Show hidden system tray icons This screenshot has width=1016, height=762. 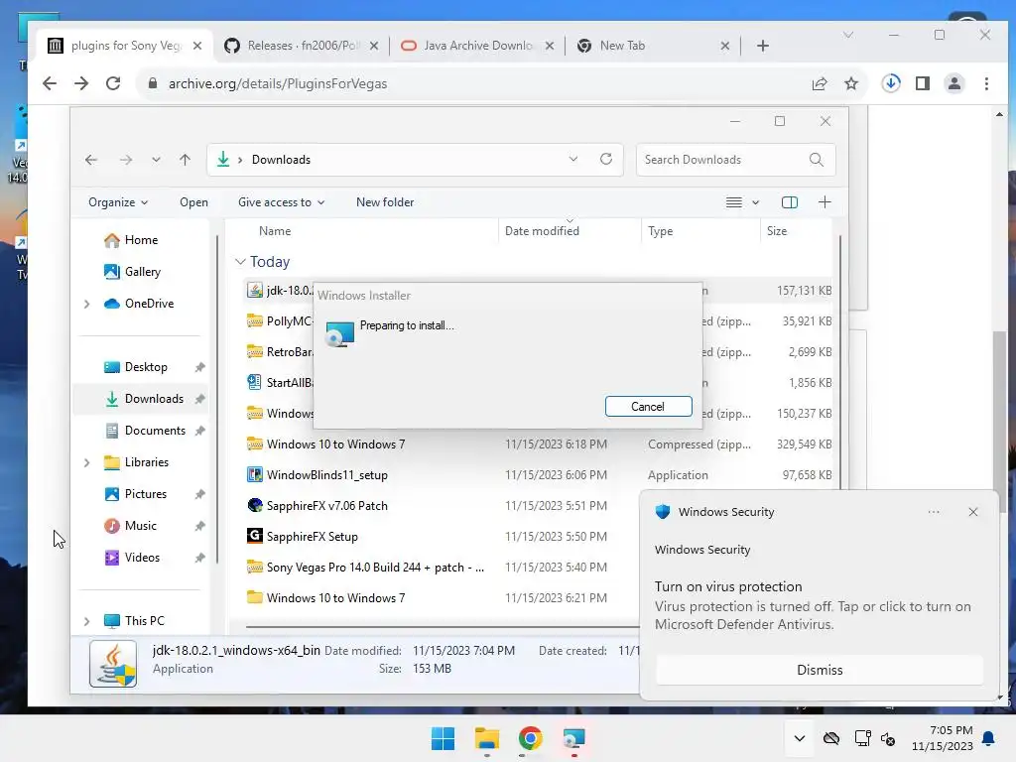pos(799,738)
